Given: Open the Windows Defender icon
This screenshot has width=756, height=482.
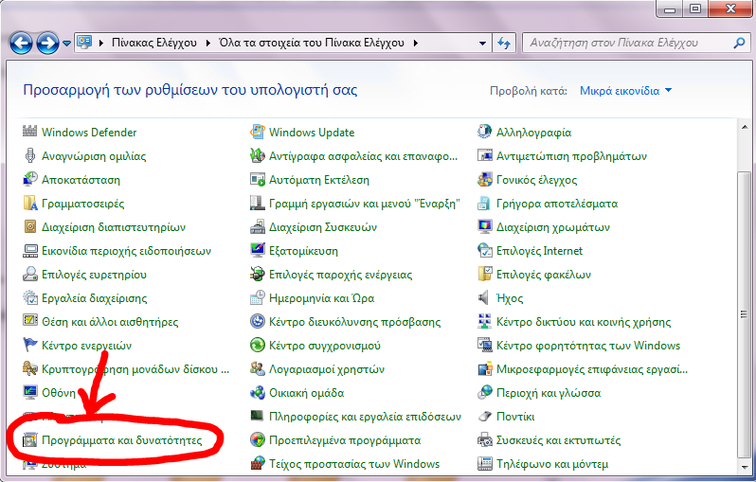Looking at the screenshot, I should (x=30, y=133).
